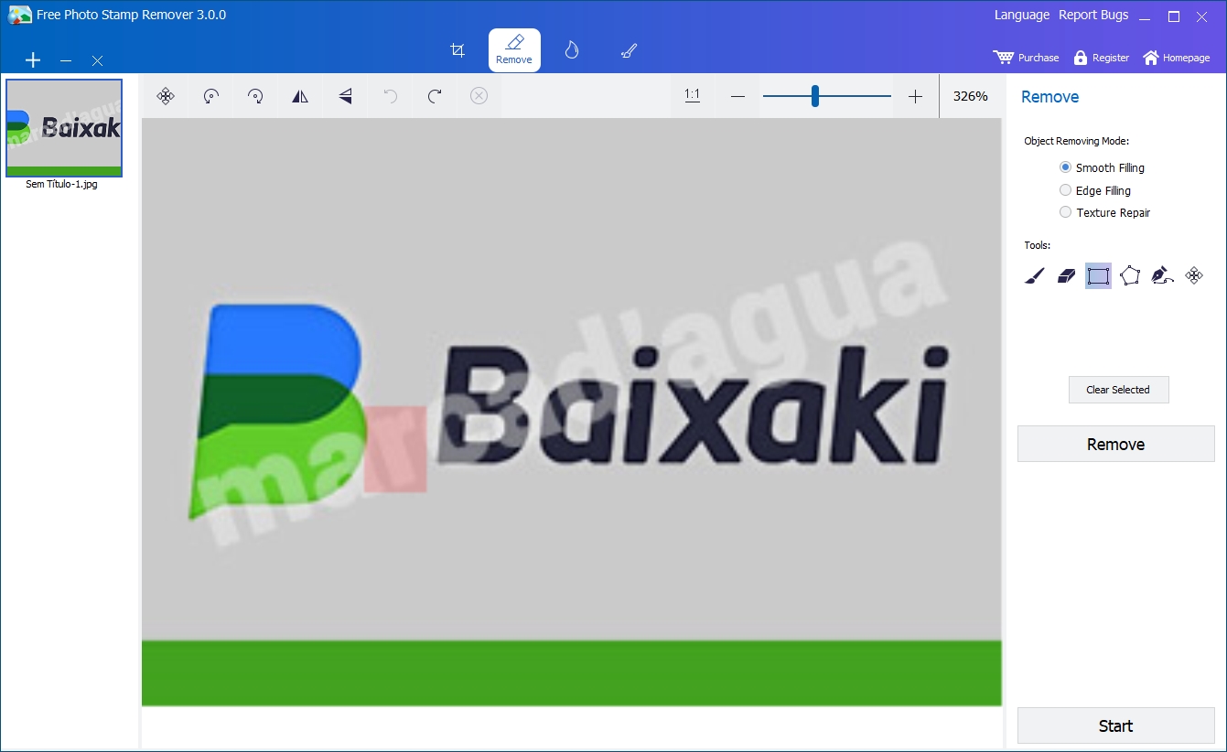This screenshot has width=1227, height=752.
Task: Rotate image counterclockwise
Action: tap(211, 96)
